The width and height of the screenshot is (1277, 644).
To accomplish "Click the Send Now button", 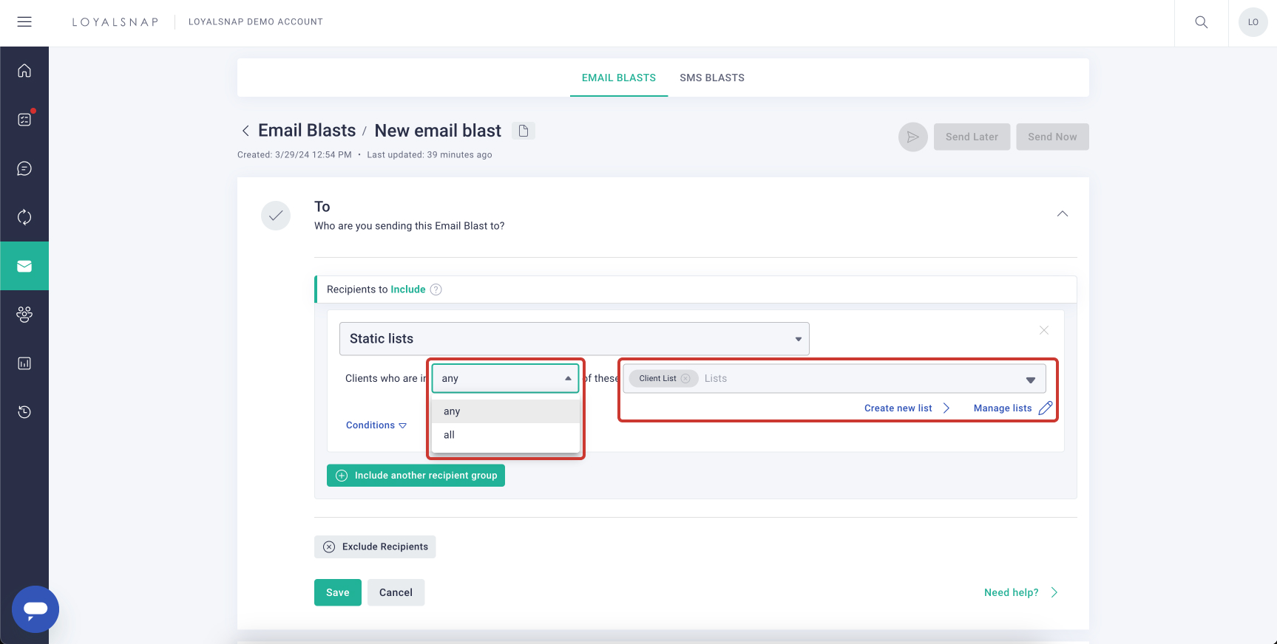I will (x=1052, y=137).
